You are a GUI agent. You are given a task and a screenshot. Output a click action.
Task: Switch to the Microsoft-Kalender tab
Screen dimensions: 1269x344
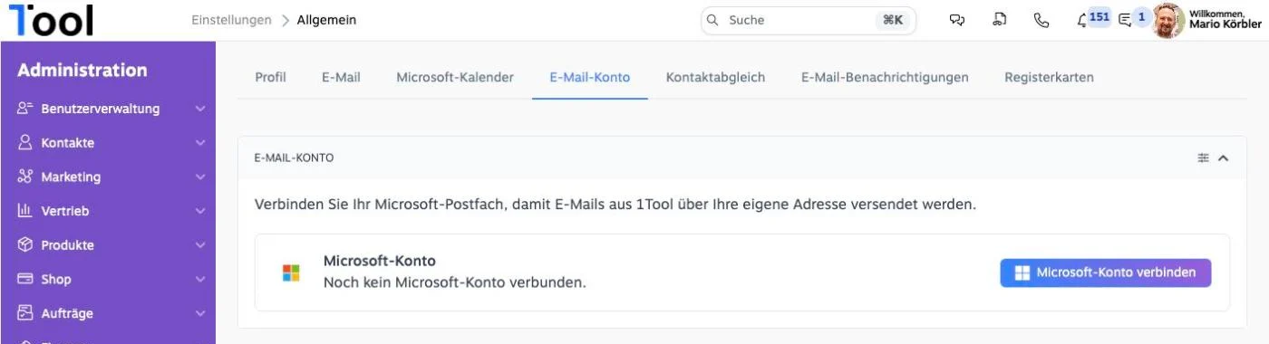point(455,77)
